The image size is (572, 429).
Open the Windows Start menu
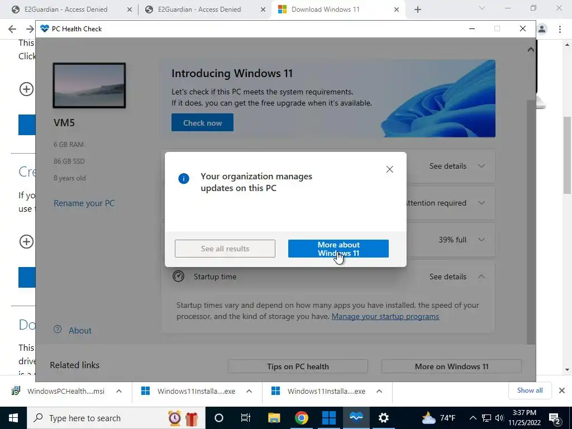(x=13, y=418)
